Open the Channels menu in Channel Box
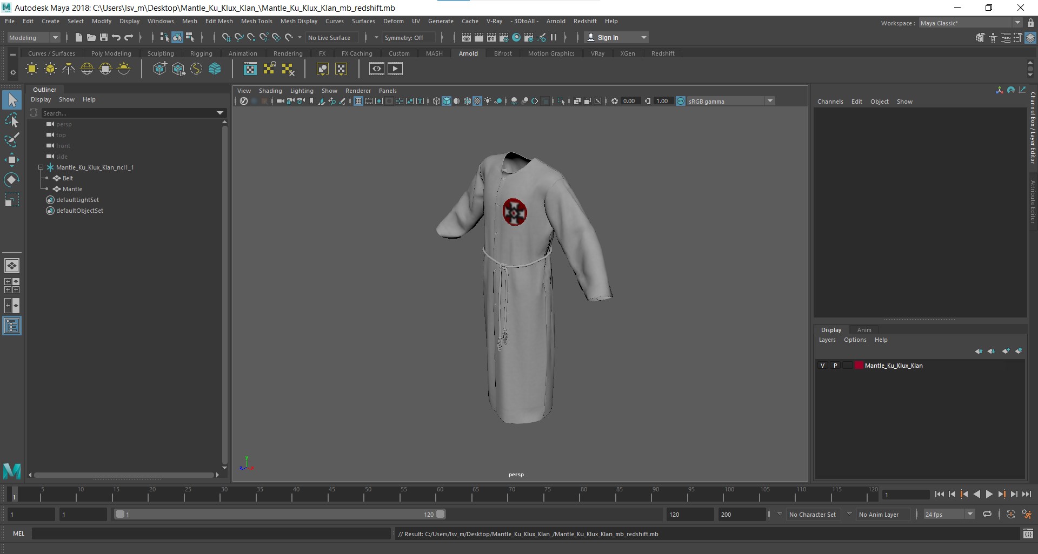 830,102
